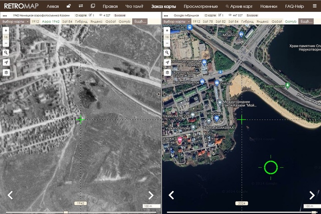Screen dimensions: 321x214
Task: Click the search magnifier on left map
Action: [x=6, y=53]
